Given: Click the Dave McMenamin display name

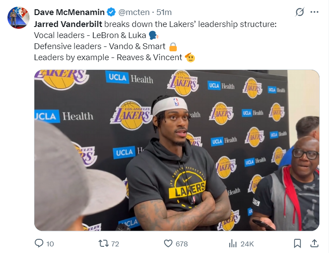Looking at the screenshot, I should pos(69,12).
